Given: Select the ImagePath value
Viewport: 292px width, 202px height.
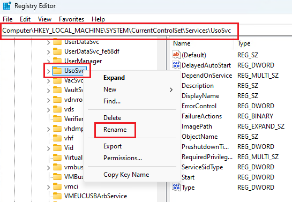Looking at the screenshot, I should coord(197,126).
